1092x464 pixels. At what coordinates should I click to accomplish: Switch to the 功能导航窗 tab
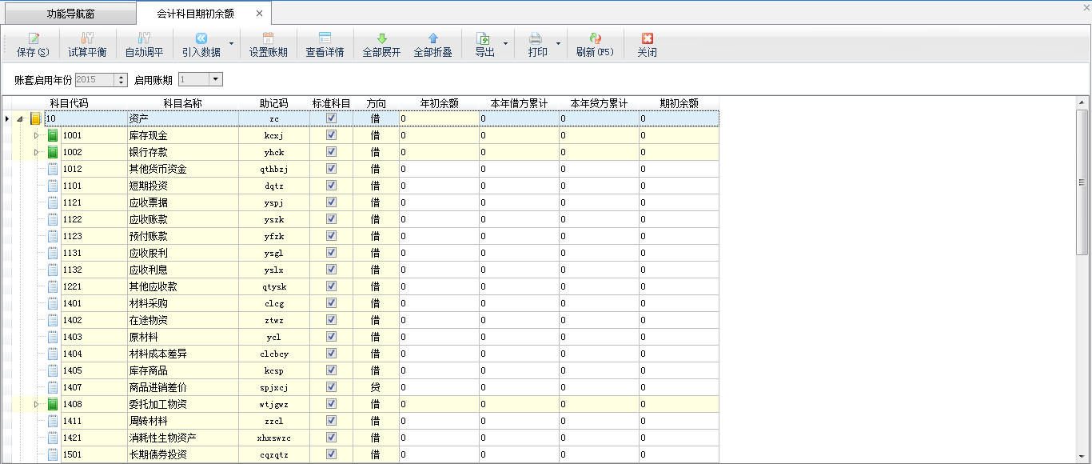(x=70, y=14)
